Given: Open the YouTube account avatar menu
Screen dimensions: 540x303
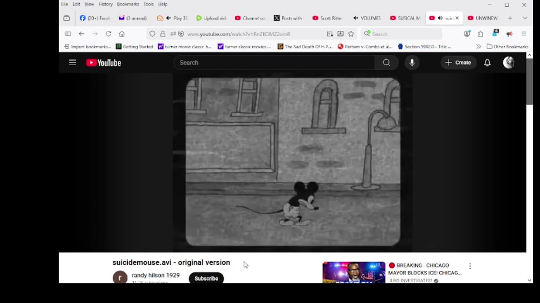Looking at the screenshot, I should point(509,63).
